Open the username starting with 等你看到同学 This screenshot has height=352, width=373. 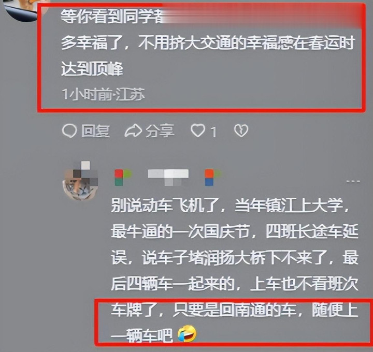112,17
